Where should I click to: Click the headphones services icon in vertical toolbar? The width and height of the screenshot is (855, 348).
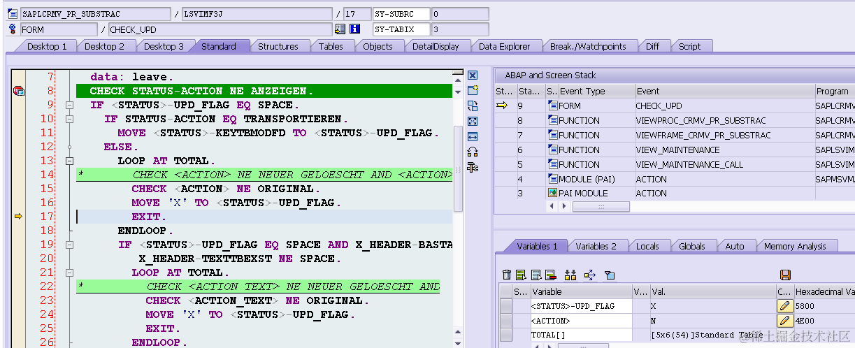(473, 152)
